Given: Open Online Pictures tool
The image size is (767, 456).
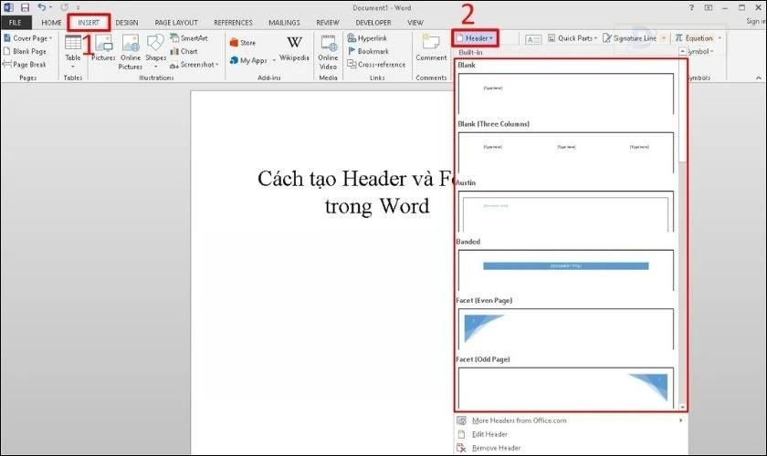Looking at the screenshot, I should (x=131, y=52).
